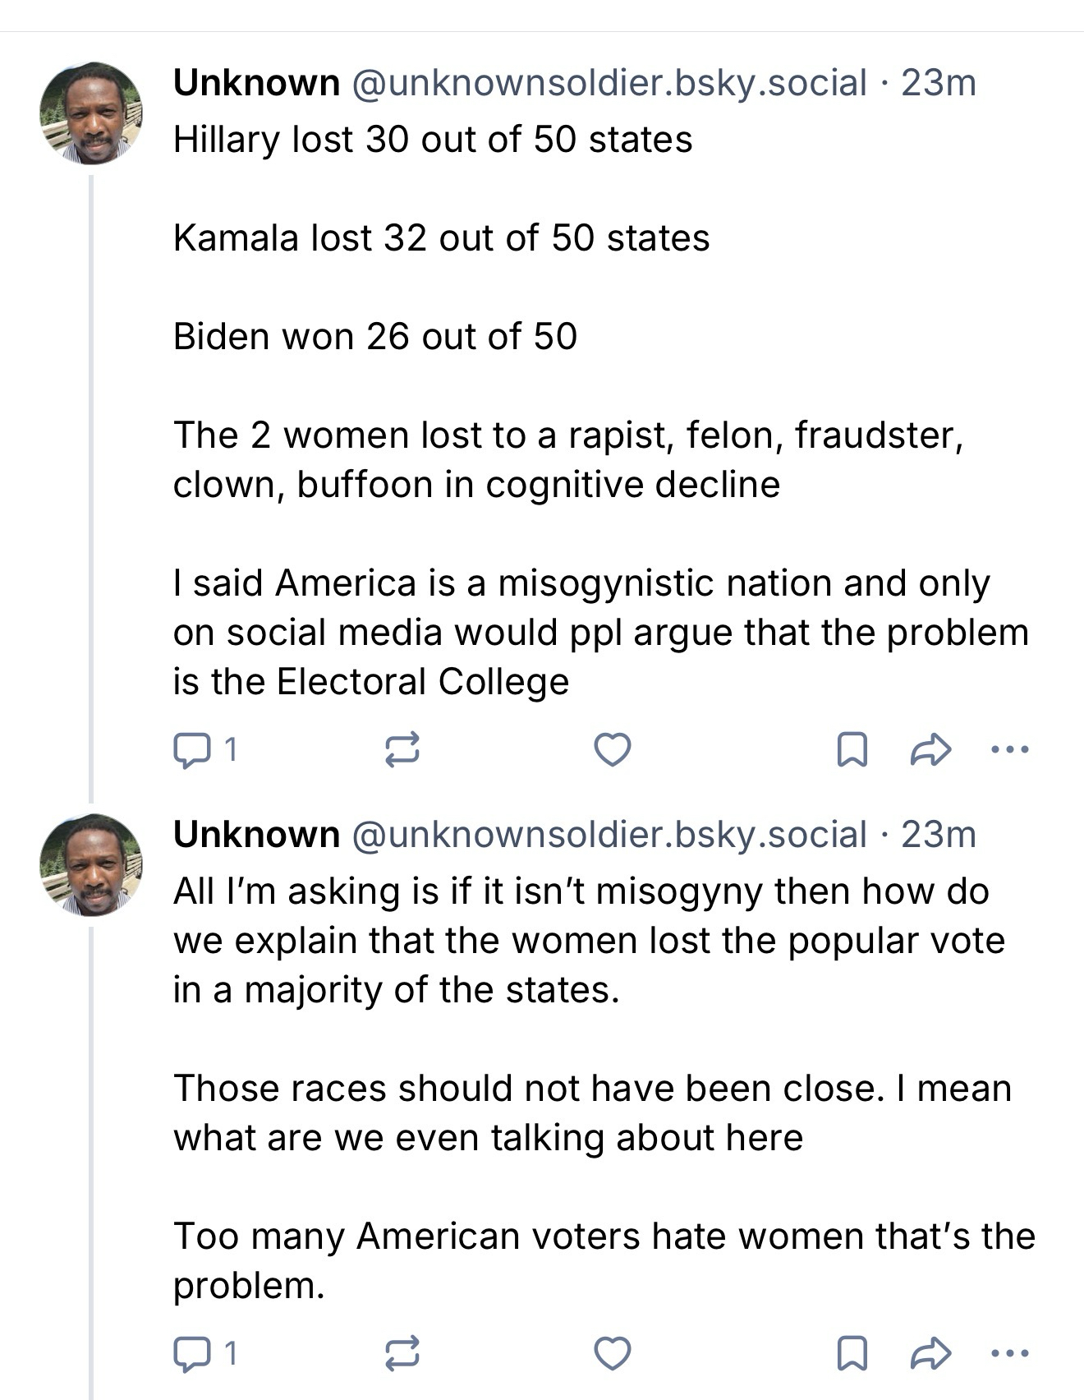Bookmark the first post

(852, 749)
